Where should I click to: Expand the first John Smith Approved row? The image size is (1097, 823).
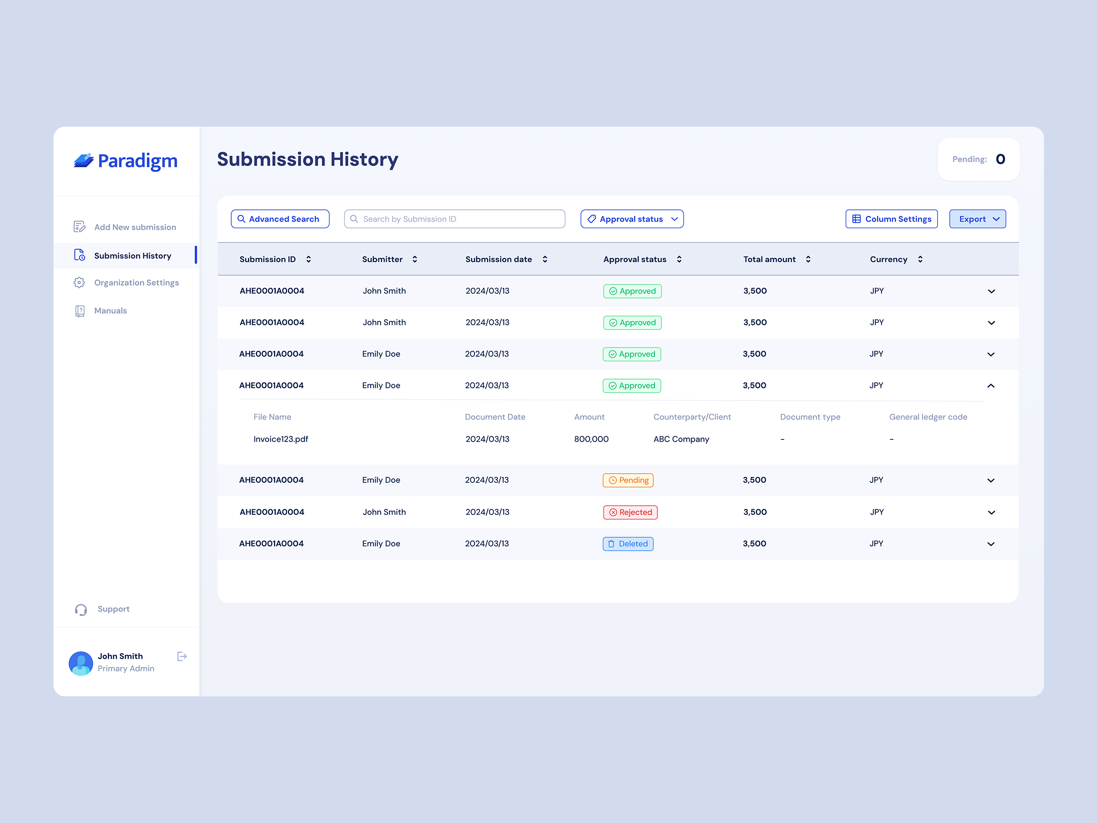pyautogui.click(x=991, y=291)
